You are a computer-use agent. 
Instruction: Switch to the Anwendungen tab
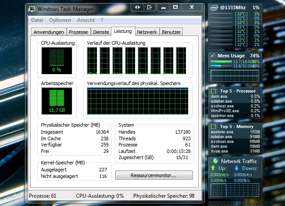coord(49,32)
